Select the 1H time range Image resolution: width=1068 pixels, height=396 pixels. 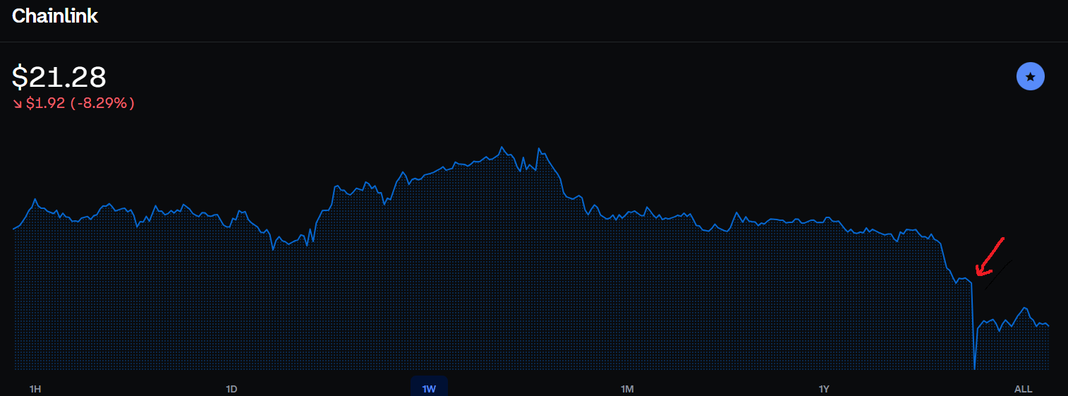(x=35, y=389)
